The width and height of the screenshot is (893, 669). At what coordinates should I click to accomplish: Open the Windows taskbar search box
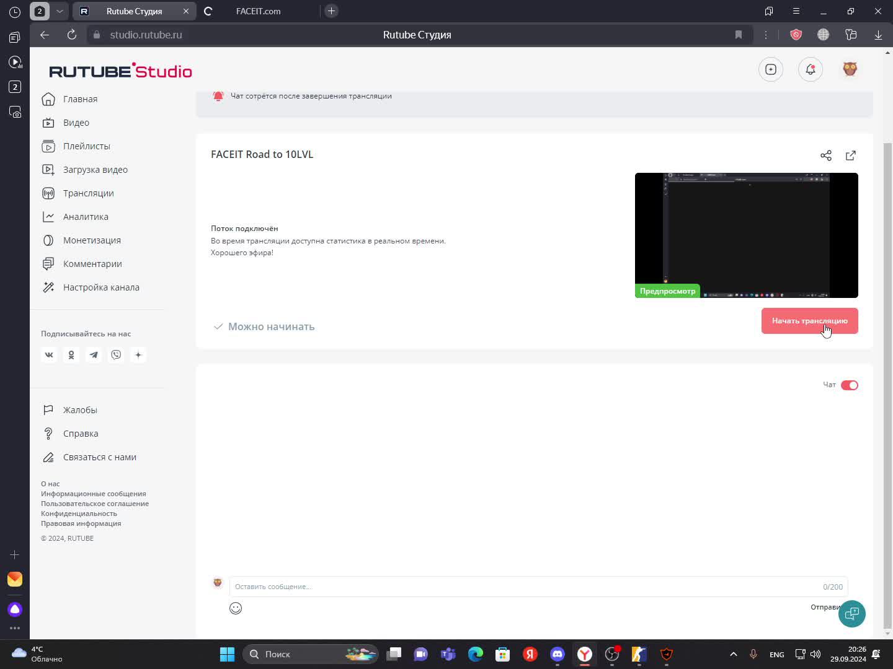(x=311, y=654)
